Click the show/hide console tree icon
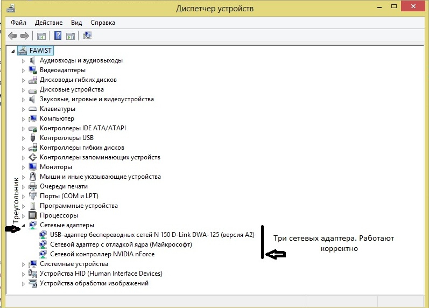The image size is (429, 308). tap(41, 36)
